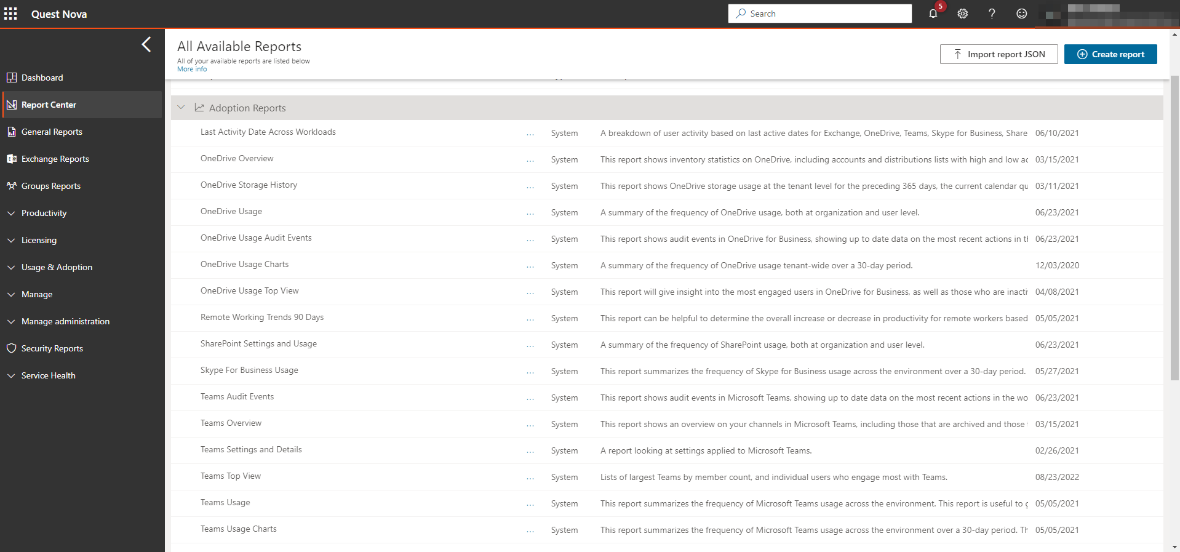Open the More info link
This screenshot has height=552, width=1180.
tap(192, 69)
